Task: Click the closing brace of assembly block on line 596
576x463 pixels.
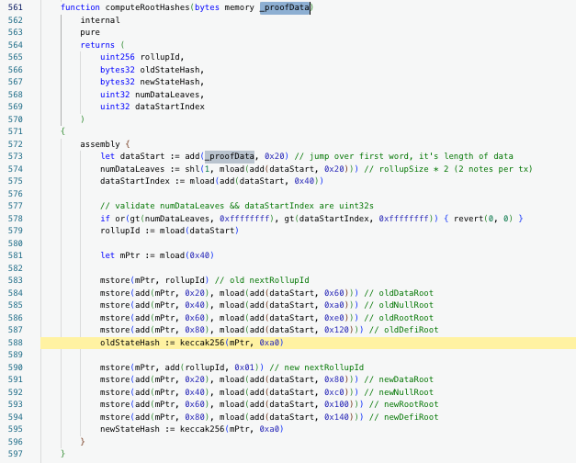Action: tap(83, 442)
